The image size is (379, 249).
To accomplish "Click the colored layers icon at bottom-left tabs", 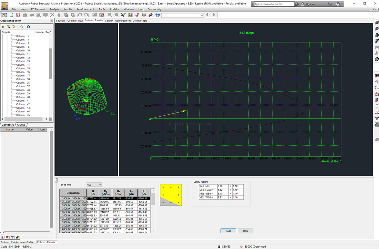I will [17, 237].
